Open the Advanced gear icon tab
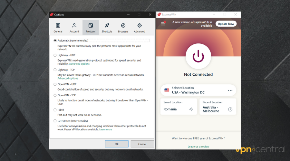 pyautogui.click(x=140, y=26)
